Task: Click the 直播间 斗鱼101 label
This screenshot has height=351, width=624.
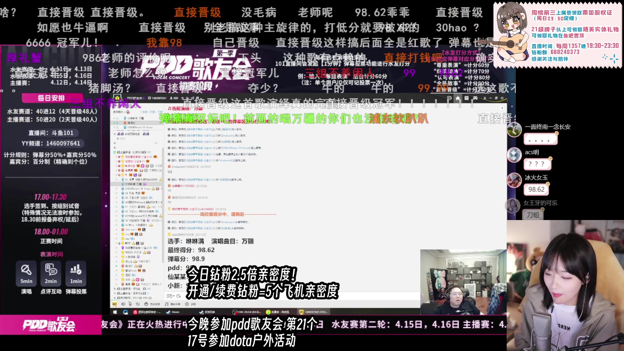Action: (51, 133)
